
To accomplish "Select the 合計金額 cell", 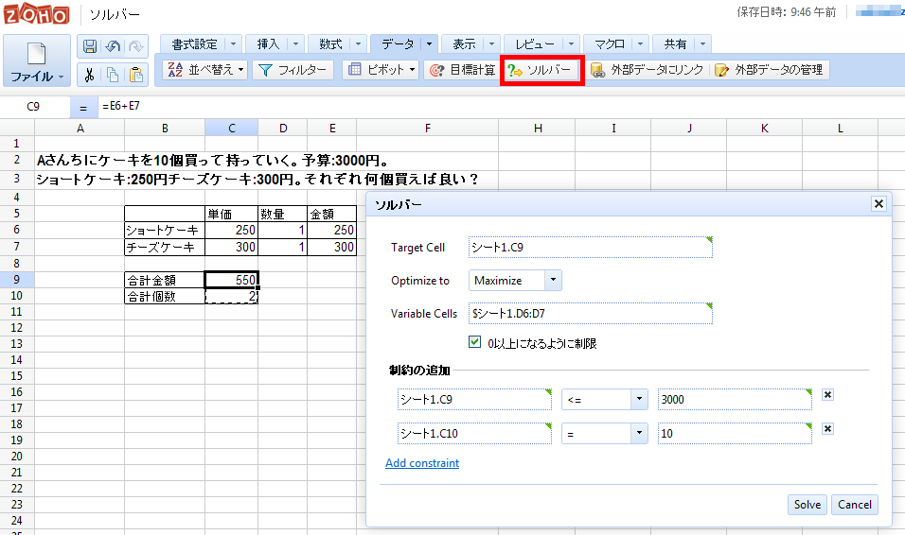I will (x=165, y=280).
